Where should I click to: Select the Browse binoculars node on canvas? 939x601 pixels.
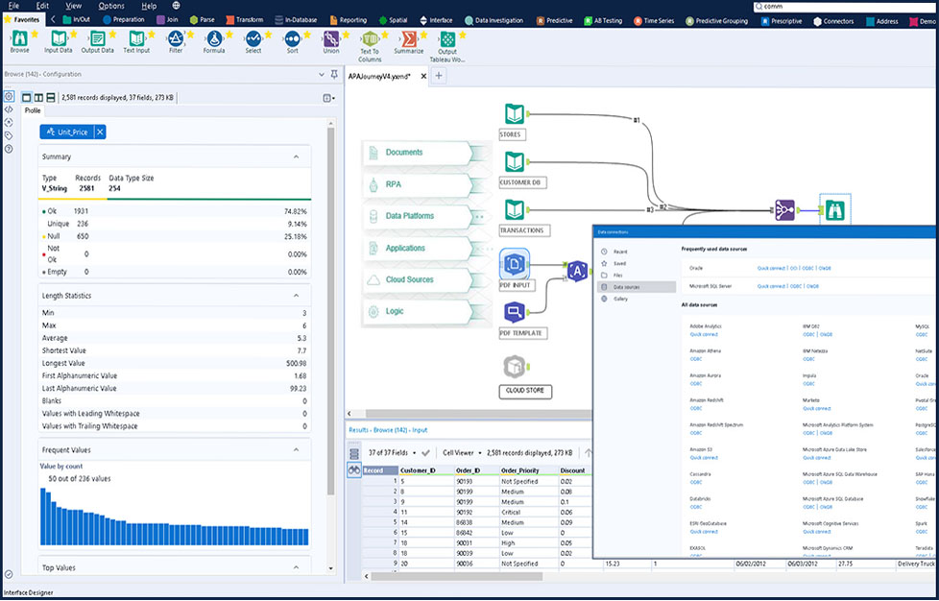[833, 209]
